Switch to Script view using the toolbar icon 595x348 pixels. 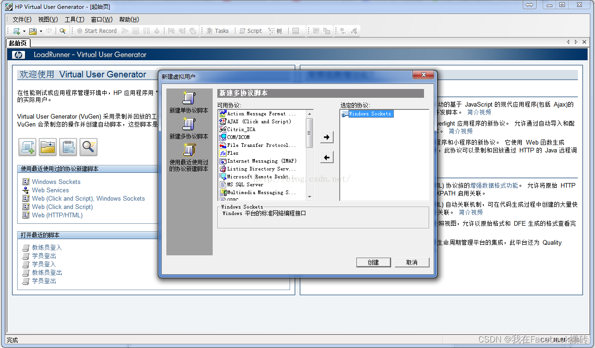(250, 31)
